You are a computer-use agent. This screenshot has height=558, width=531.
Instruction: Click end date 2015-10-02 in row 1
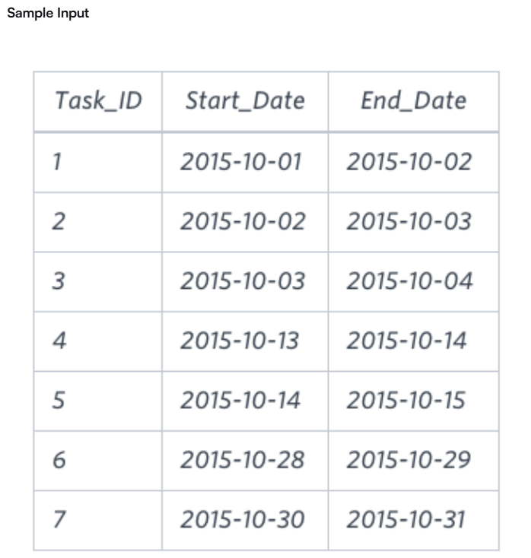409,162
